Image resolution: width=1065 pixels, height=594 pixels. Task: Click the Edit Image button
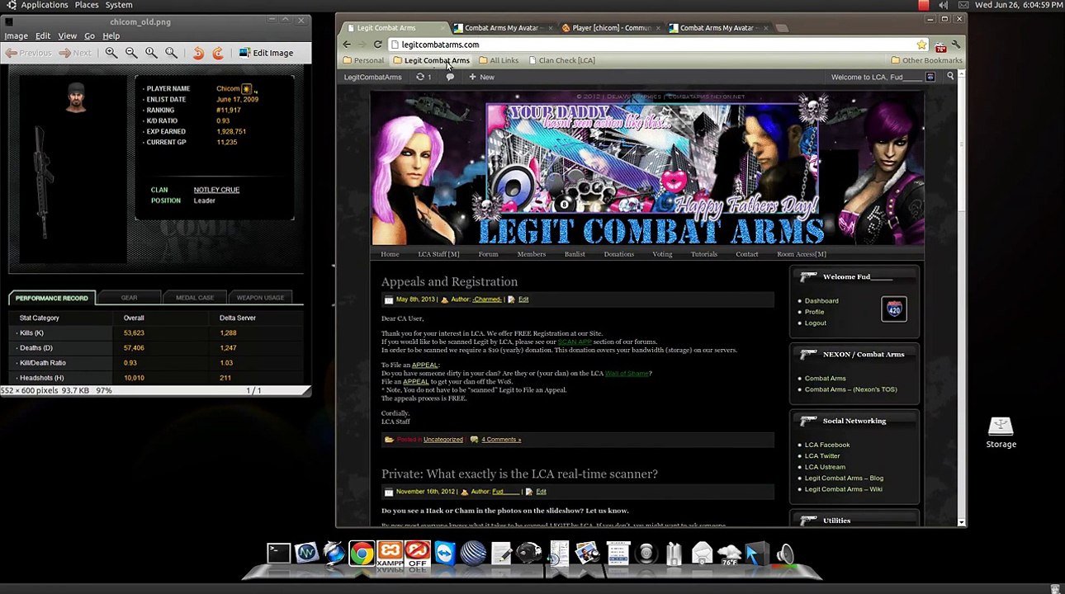[x=266, y=53]
